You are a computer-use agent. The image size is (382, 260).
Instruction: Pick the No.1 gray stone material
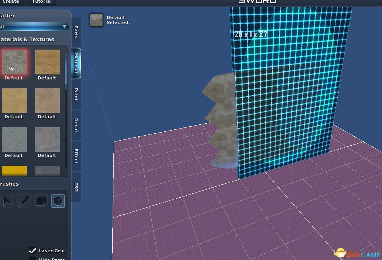pos(14,62)
